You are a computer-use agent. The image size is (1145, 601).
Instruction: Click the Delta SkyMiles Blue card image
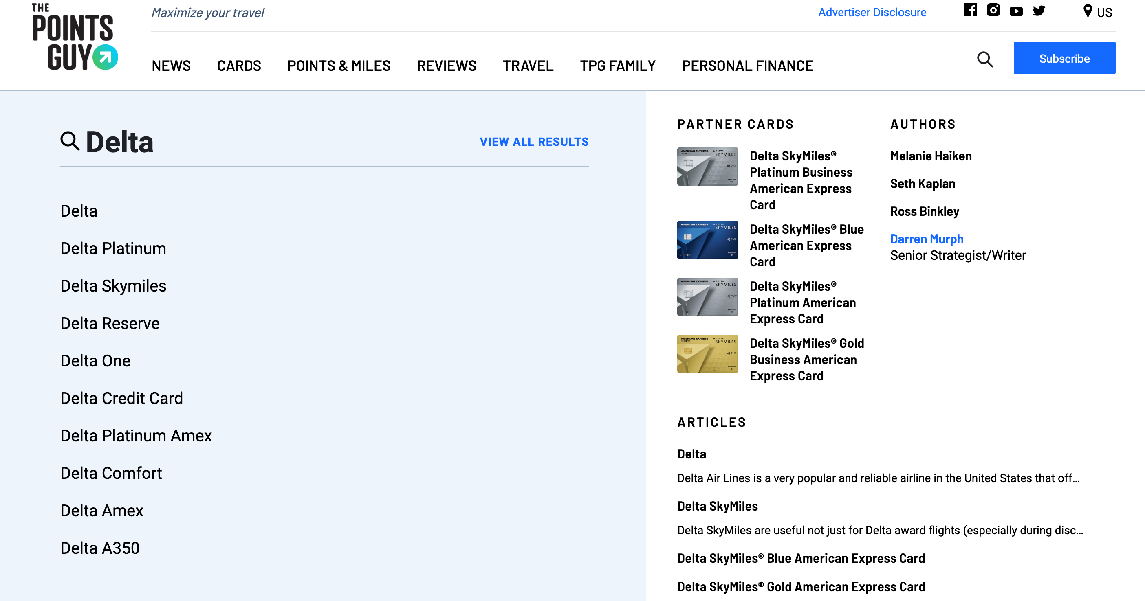tap(707, 240)
